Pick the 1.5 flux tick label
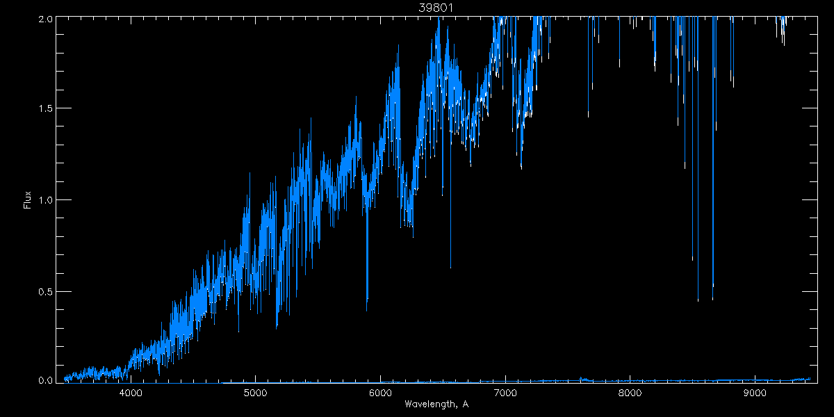Image resolution: width=834 pixels, height=417 pixels. pyautogui.click(x=44, y=109)
